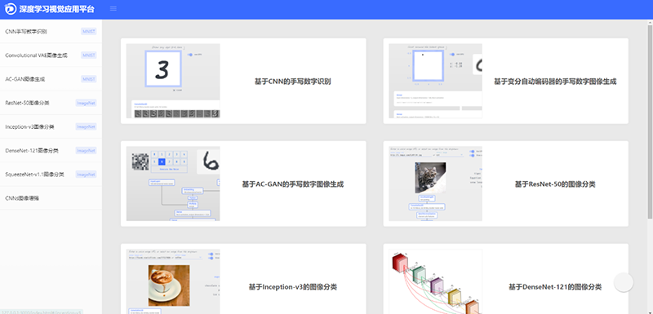Image resolution: width=653 pixels, height=314 pixels.
Task: Click the 基于Inception-v3的图像分类 card title
Action: pyautogui.click(x=293, y=287)
